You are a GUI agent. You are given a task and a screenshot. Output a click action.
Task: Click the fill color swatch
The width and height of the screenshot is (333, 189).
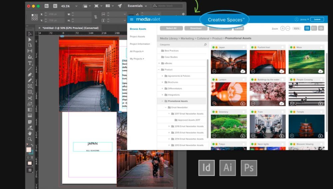coord(29,150)
